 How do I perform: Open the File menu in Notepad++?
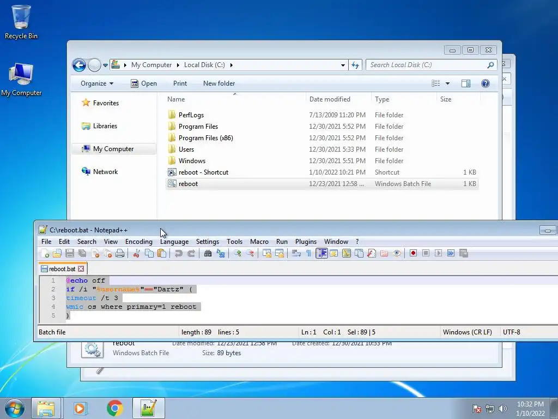(46, 242)
